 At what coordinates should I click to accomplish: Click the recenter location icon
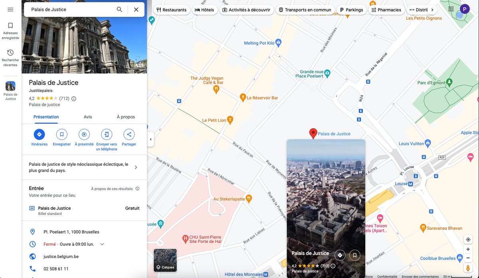point(467,239)
